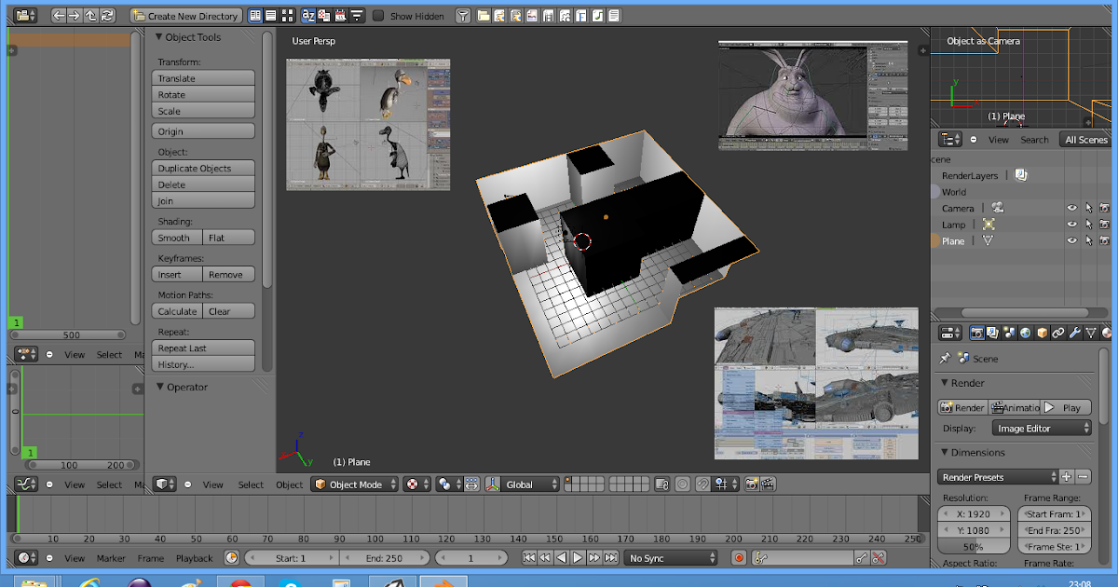
Task: Adjust the 50% resolution percentage slider
Action: click(974, 547)
